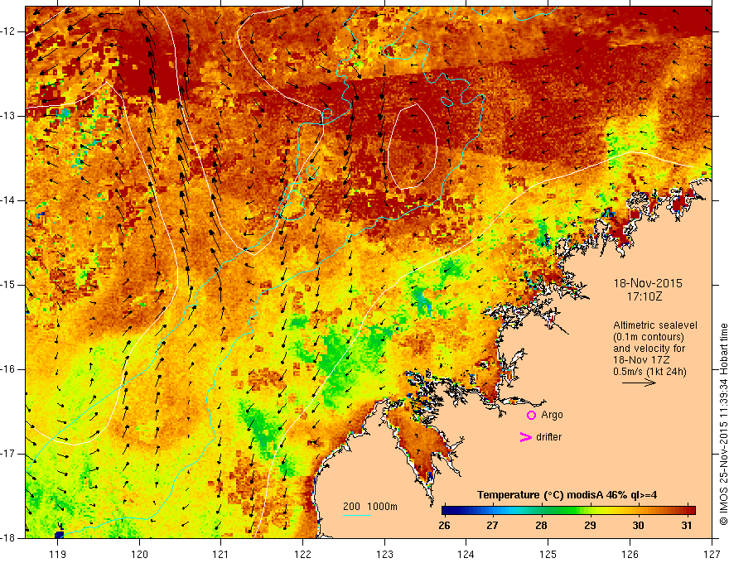Click the longitude axis label 119
729x563 pixels.
(57, 554)
